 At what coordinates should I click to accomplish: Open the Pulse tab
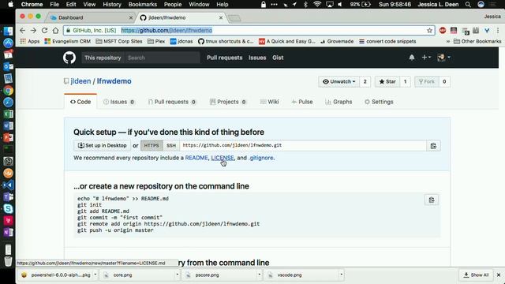point(301,102)
